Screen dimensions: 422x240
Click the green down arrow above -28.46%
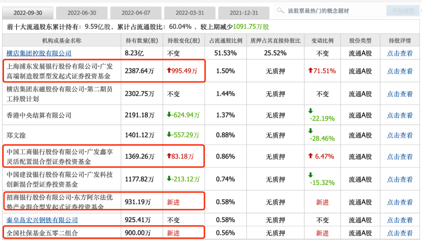point(311,131)
